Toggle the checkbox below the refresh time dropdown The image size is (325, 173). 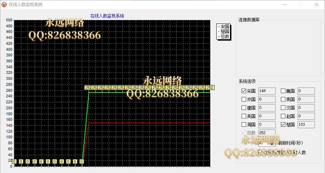(260, 152)
